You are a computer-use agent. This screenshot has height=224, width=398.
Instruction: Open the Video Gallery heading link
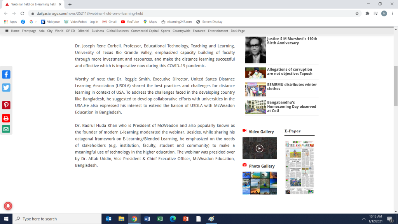point(261,132)
